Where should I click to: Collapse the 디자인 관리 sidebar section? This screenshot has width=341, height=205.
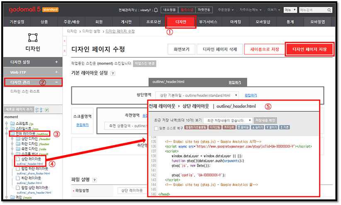coord(33,82)
